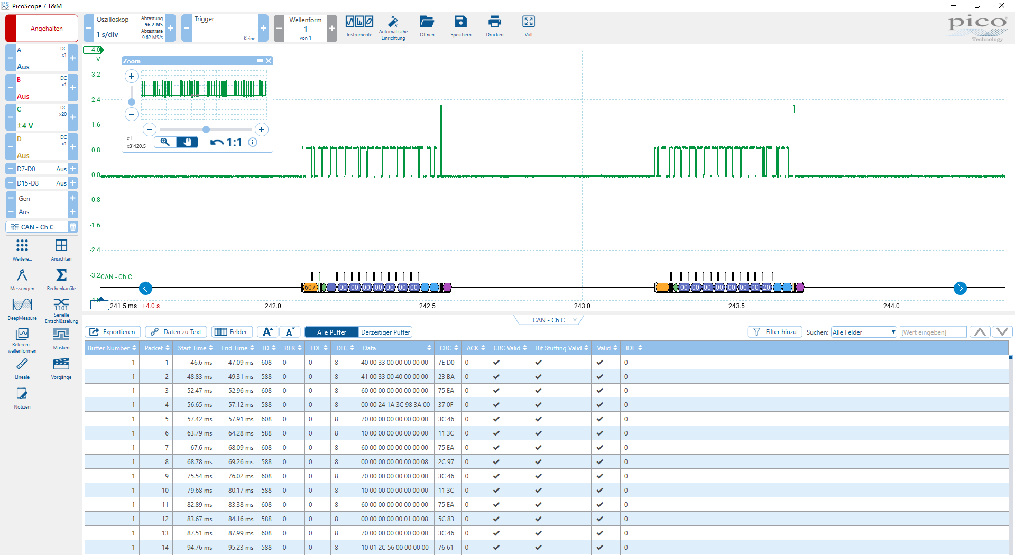Screen dimensions: 1015x555
Task: Sort table by CRC Valid column
Action: [x=510, y=348]
